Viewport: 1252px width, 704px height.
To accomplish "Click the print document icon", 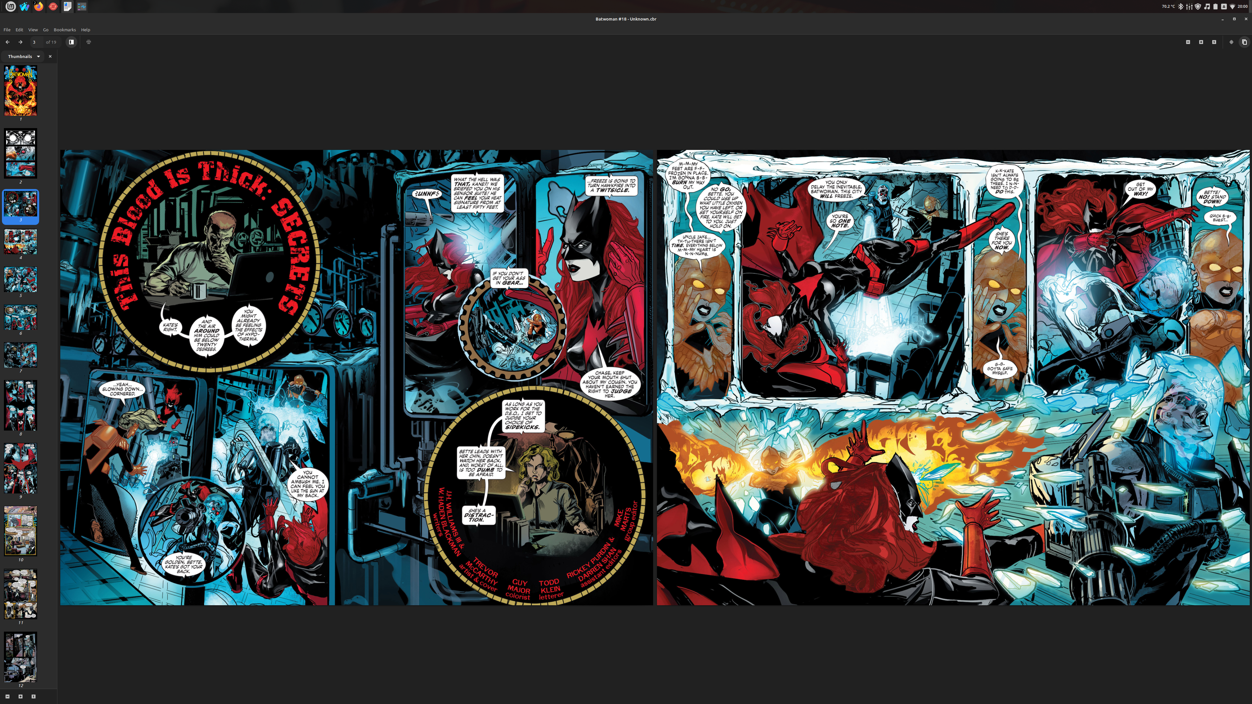I will 88,42.
